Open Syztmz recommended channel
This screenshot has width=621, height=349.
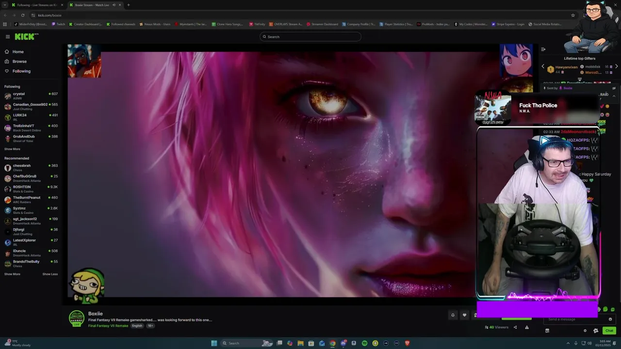(31, 210)
